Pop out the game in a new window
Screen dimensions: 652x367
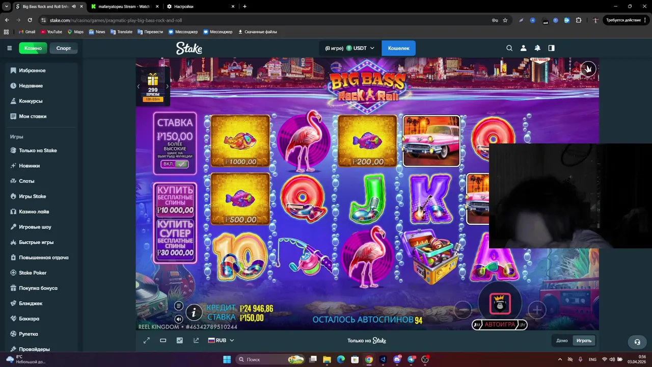(x=196, y=340)
